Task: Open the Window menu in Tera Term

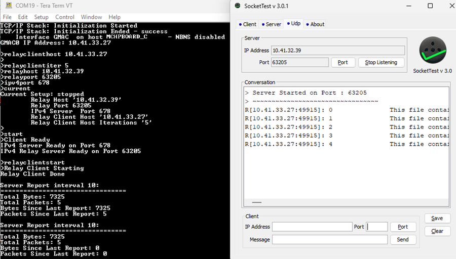Action: click(91, 17)
